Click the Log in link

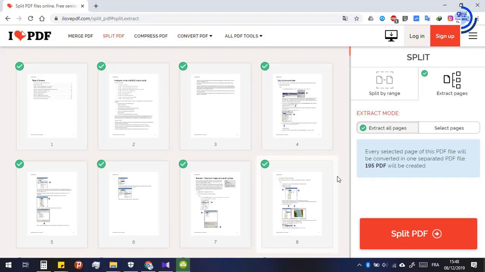click(417, 36)
